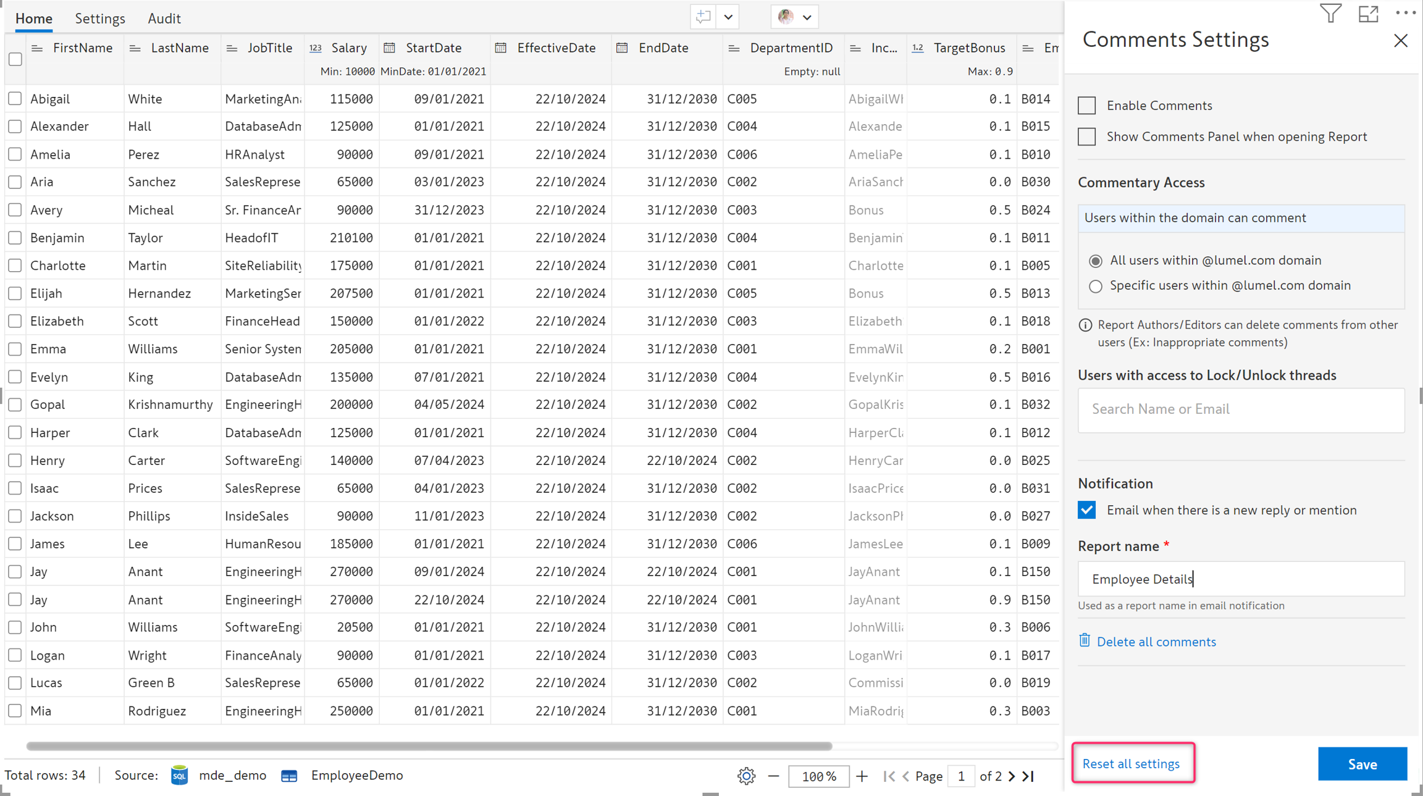Open the three-dots more options menu
The image size is (1423, 796).
tap(1405, 13)
